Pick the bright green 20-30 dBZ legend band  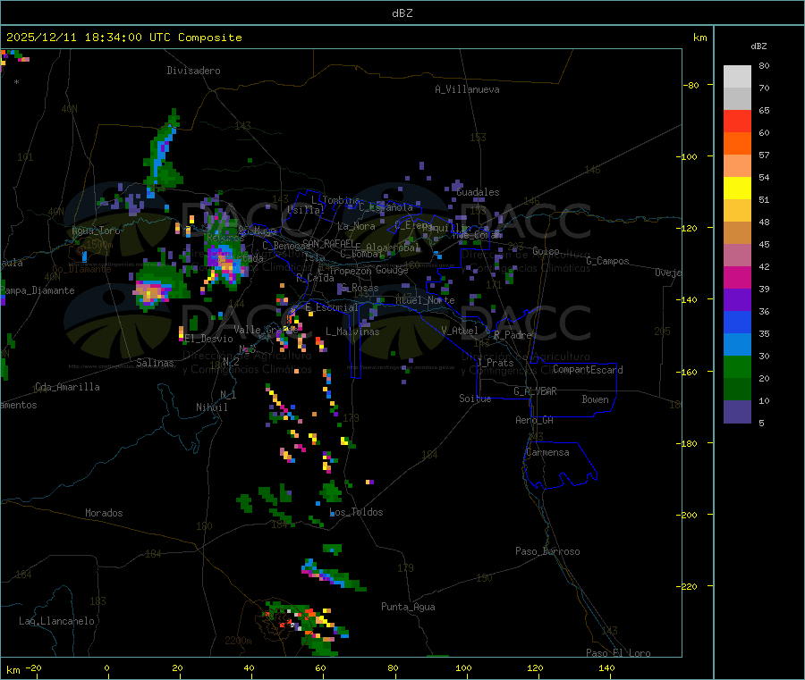[x=737, y=366]
